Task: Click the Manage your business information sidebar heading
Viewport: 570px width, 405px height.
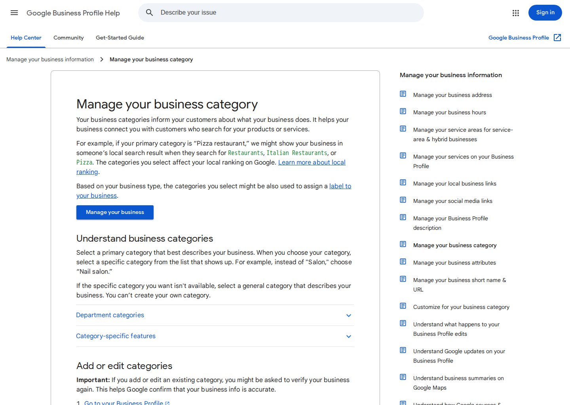Action: (x=450, y=75)
